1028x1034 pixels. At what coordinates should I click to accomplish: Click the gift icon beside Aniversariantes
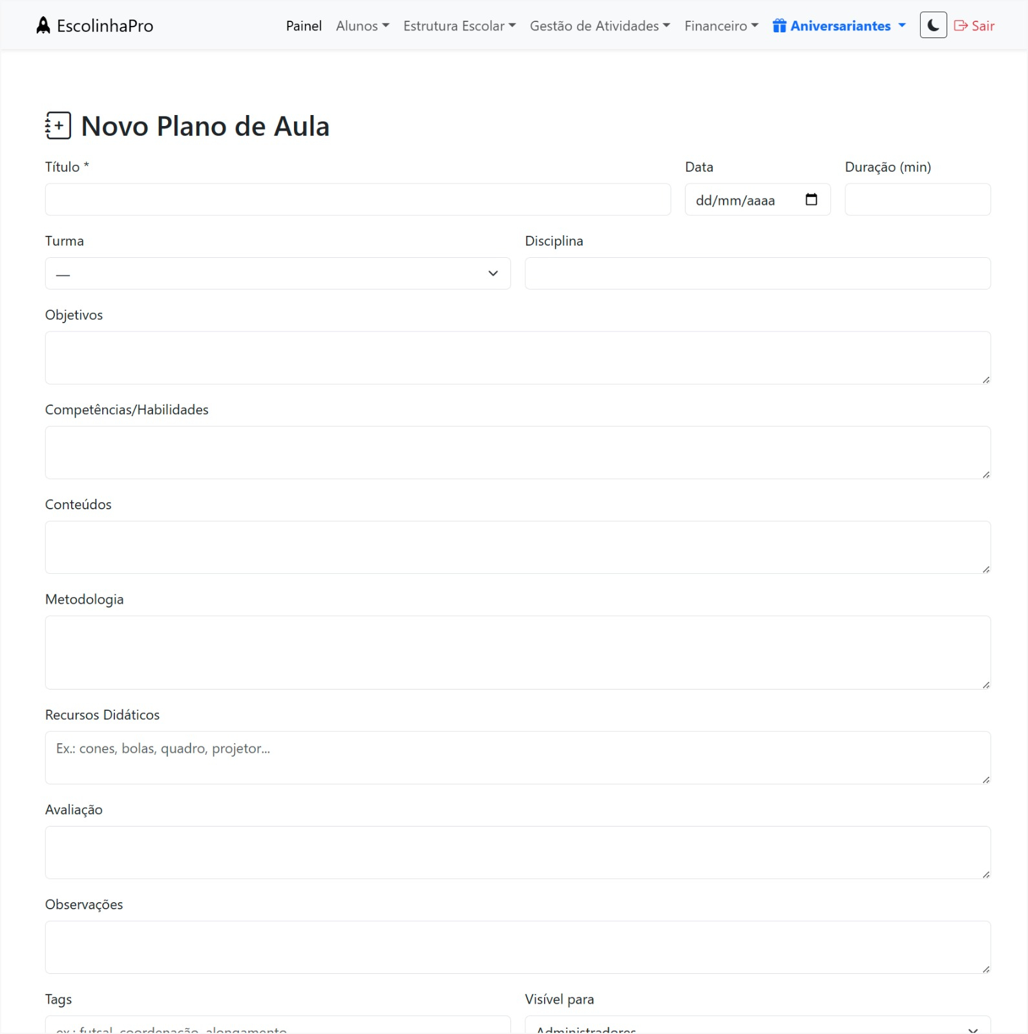[x=779, y=26]
